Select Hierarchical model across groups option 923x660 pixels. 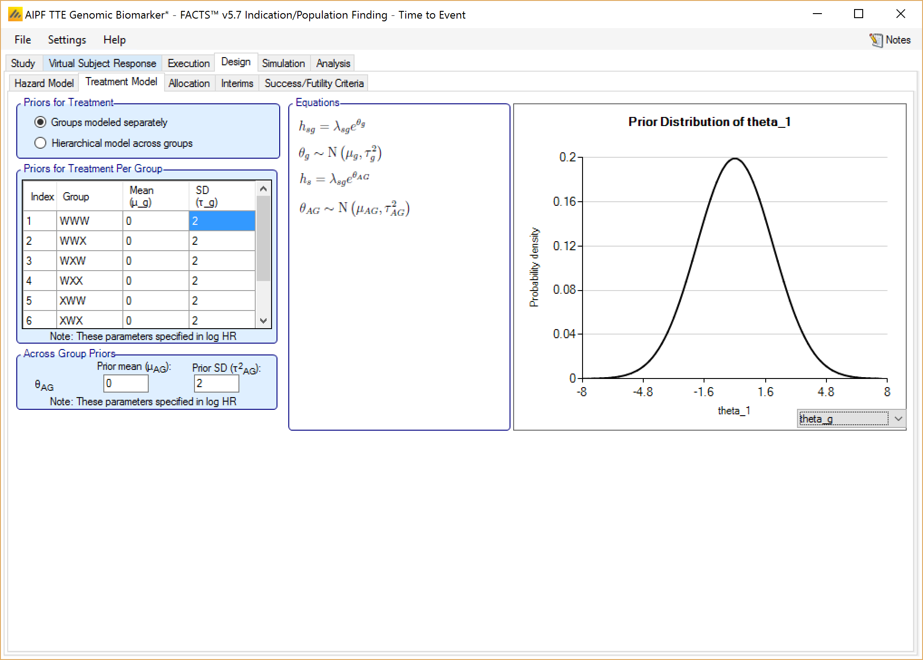point(40,143)
